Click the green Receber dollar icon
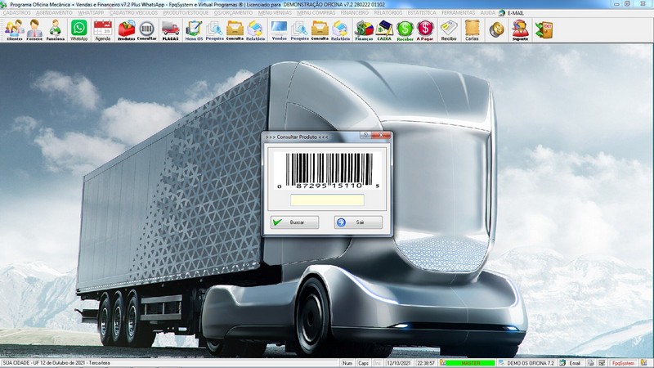654x368 pixels. point(405,30)
